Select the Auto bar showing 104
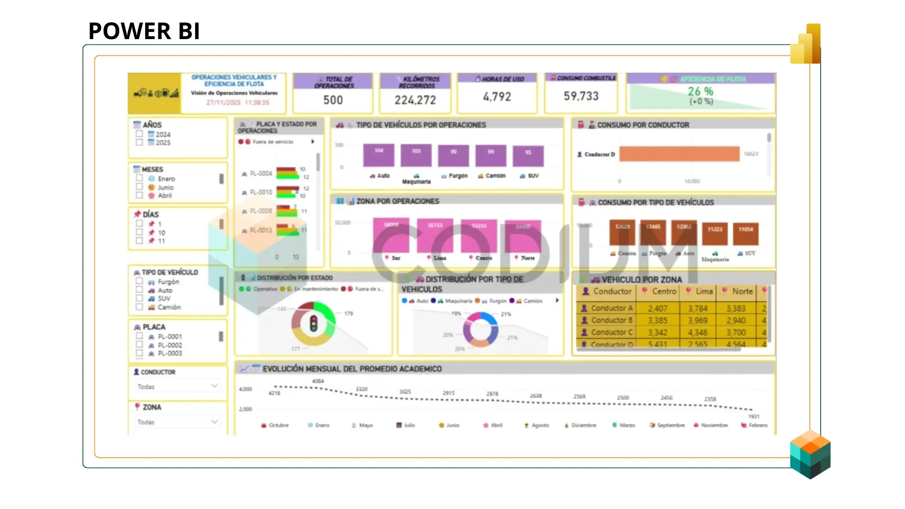 click(x=378, y=155)
